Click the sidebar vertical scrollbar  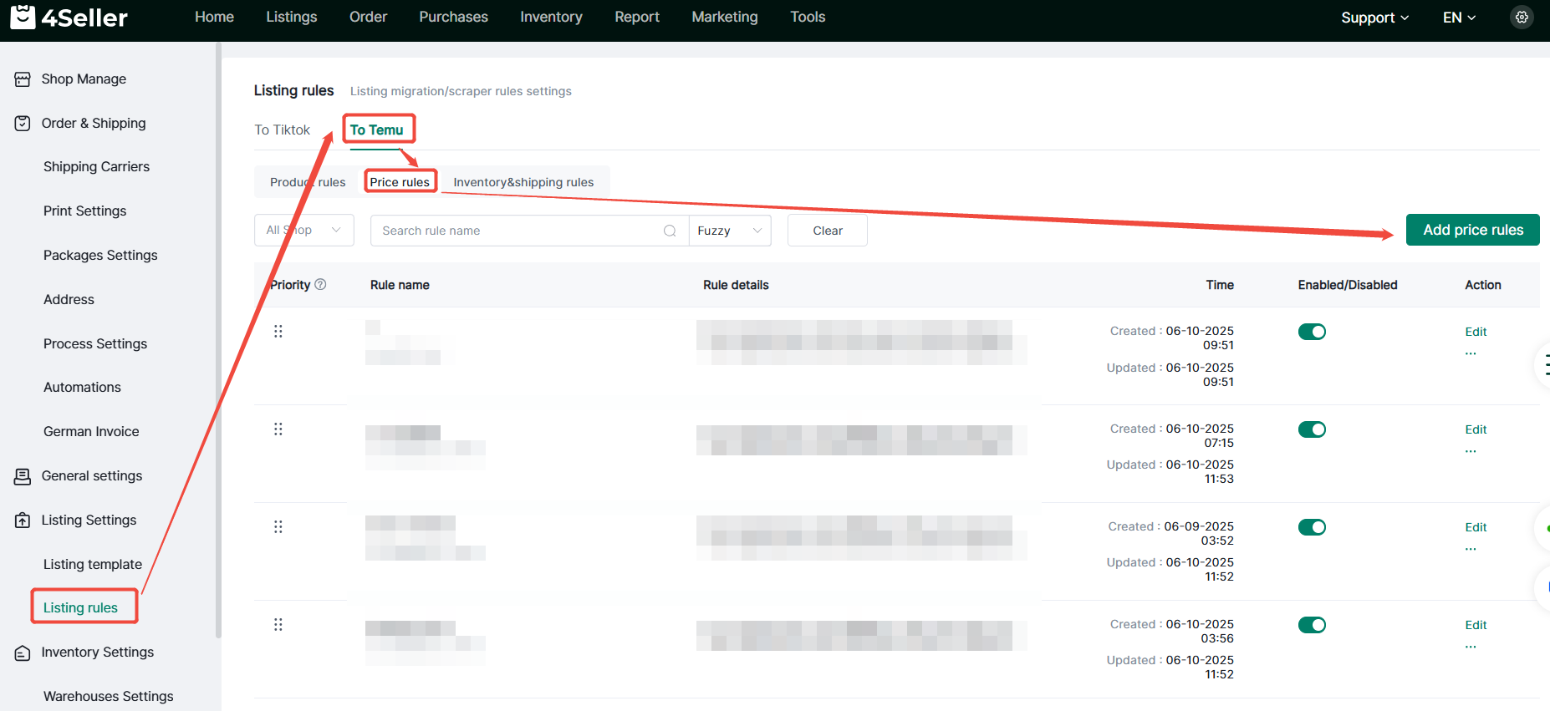(x=218, y=340)
